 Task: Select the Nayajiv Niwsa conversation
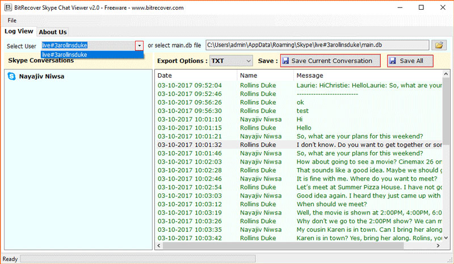[41, 77]
